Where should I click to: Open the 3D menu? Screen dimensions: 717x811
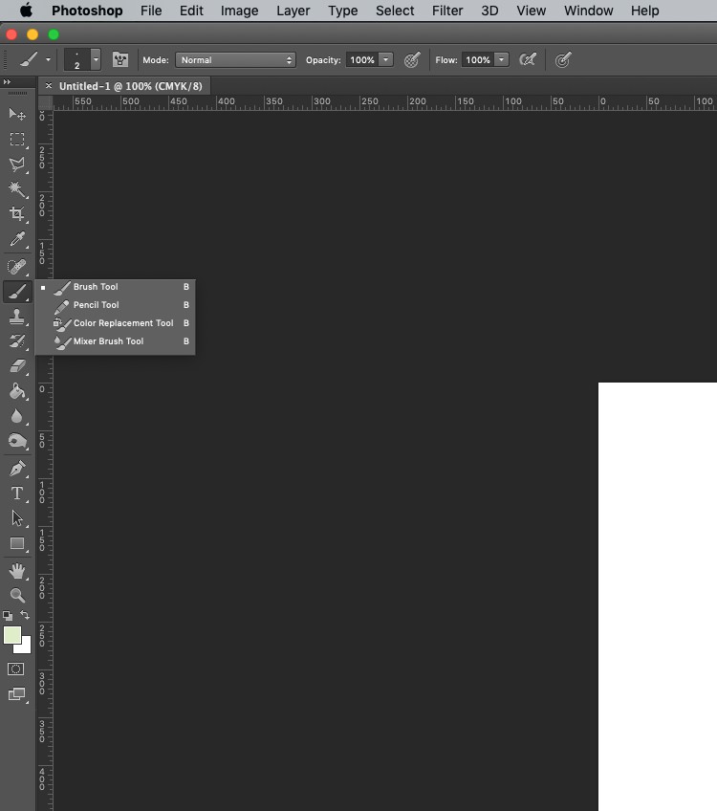(489, 11)
